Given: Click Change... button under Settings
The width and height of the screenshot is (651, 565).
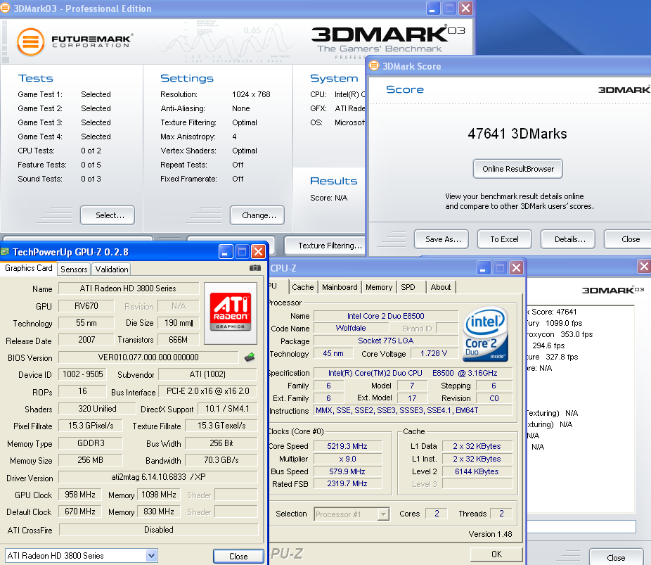Looking at the screenshot, I should pos(257,215).
